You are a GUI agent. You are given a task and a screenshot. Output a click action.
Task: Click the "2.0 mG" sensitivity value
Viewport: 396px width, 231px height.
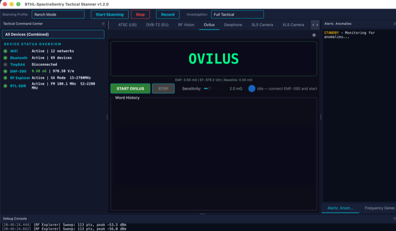click(236, 88)
